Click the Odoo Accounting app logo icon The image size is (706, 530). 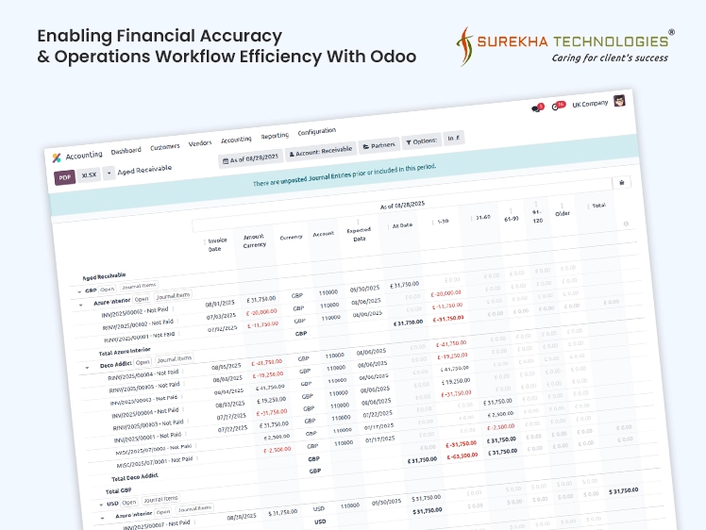click(57, 157)
